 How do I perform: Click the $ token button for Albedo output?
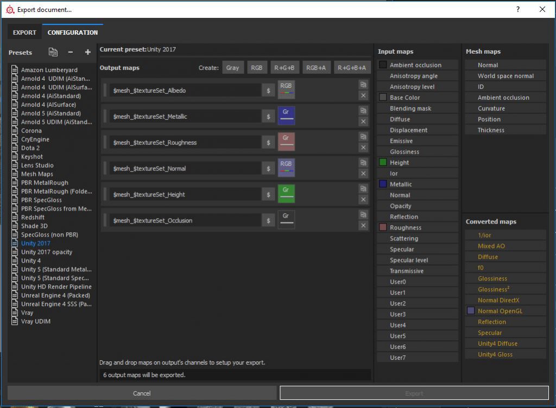268,90
